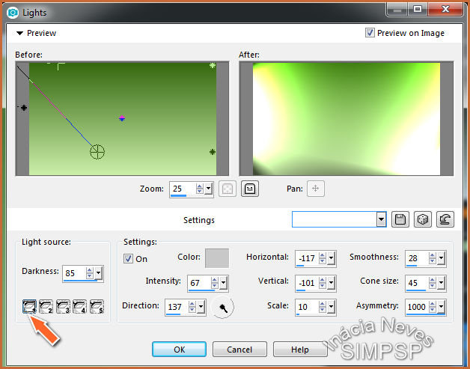Image resolution: width=470 pixels, height=369 pixels.
Task: Select light source 3 button
Action: click(63, 305)
